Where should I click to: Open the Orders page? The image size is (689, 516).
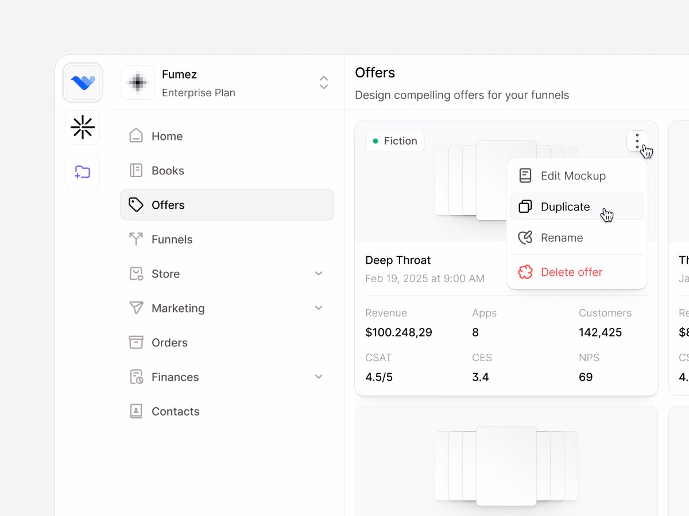tap(227, 342)
